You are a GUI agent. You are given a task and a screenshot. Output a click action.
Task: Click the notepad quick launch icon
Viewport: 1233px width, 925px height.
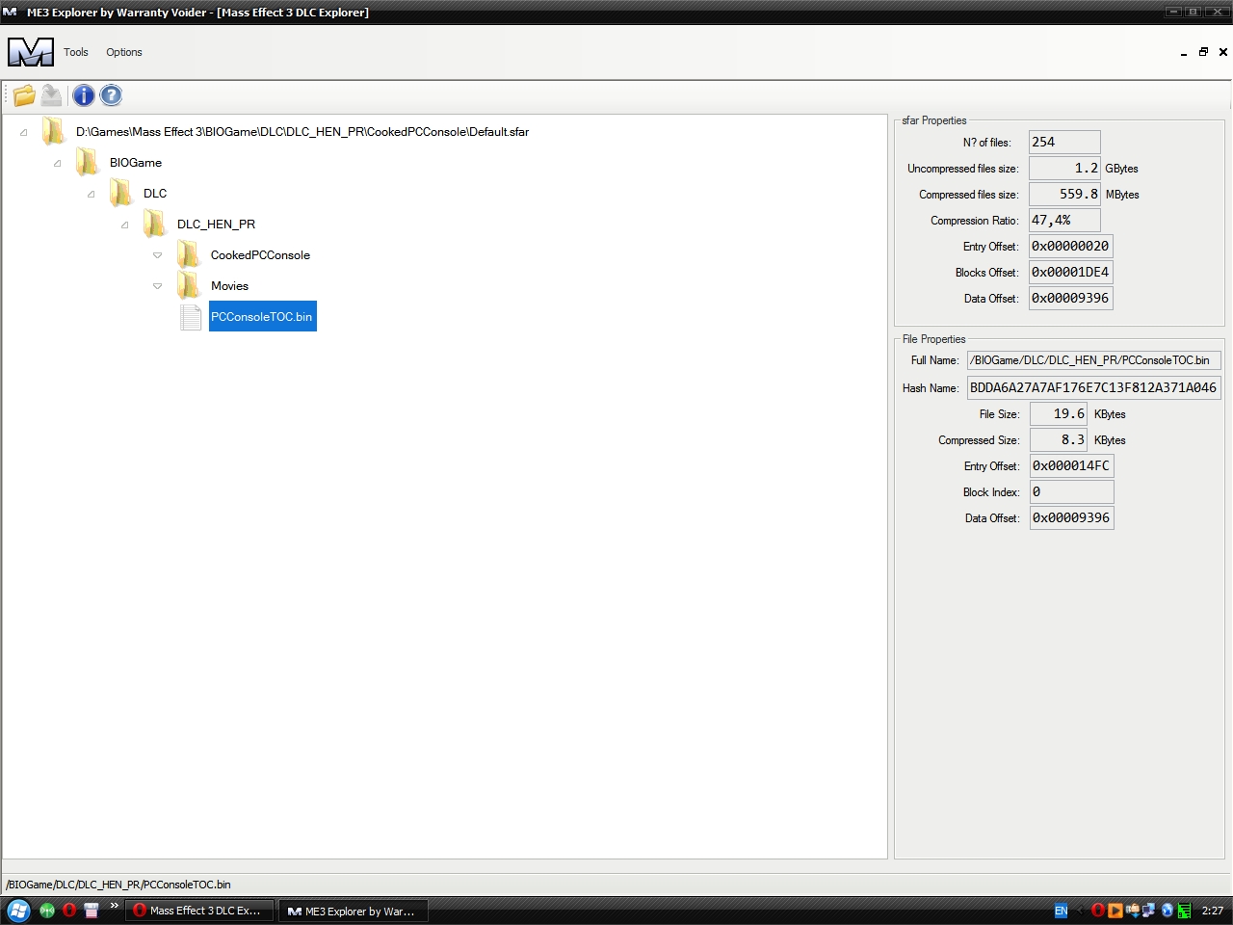[x=92, y=911]
